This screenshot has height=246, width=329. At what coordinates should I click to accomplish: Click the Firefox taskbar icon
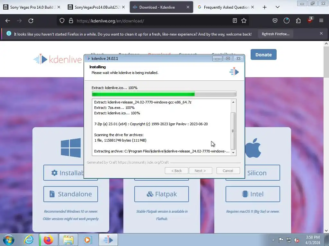[49, 240]
